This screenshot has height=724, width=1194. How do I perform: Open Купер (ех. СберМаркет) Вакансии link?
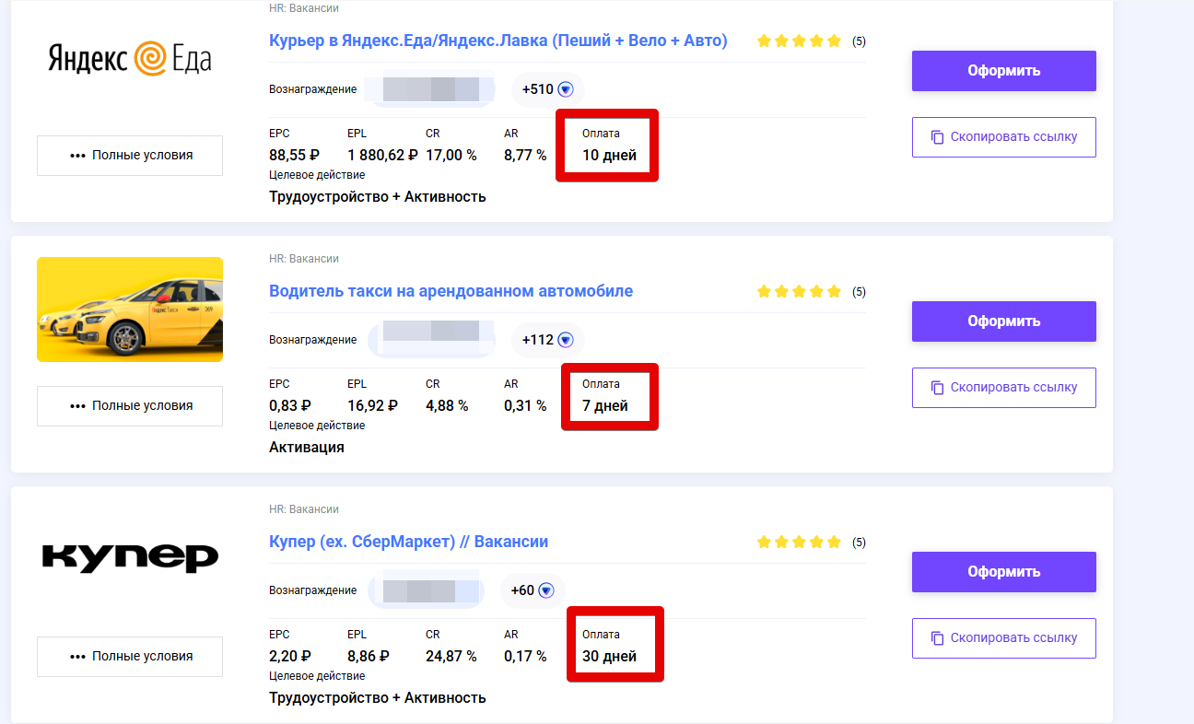tap(408, 542)
